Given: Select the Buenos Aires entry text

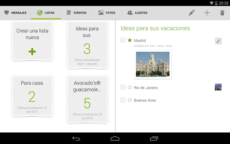Looking at the screenshot, I should click(145, 100).
